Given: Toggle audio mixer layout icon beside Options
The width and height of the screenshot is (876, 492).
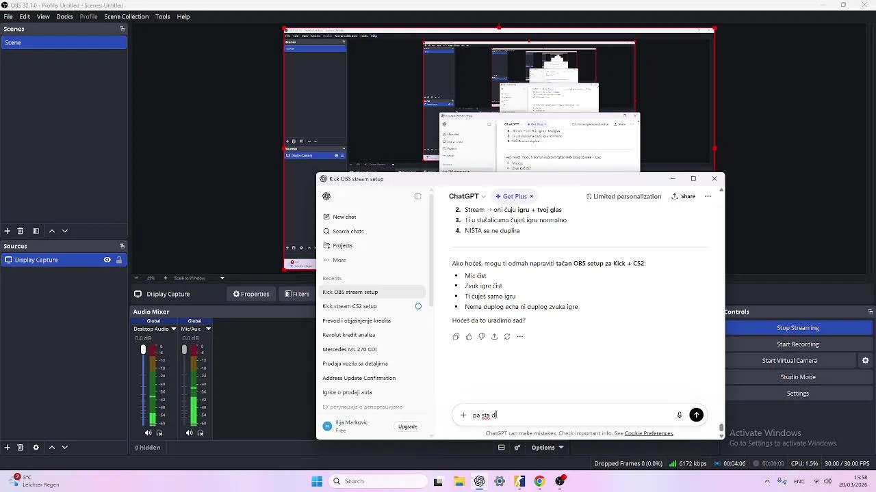Looking at the screenshot, I should coord(502,448).
